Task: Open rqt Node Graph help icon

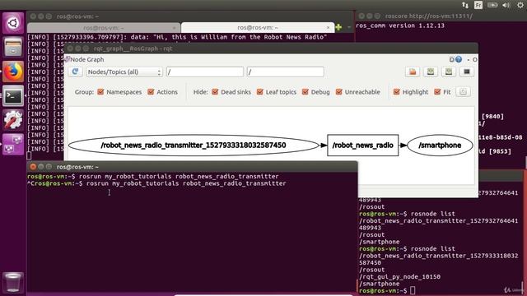Action: point(459,59)
